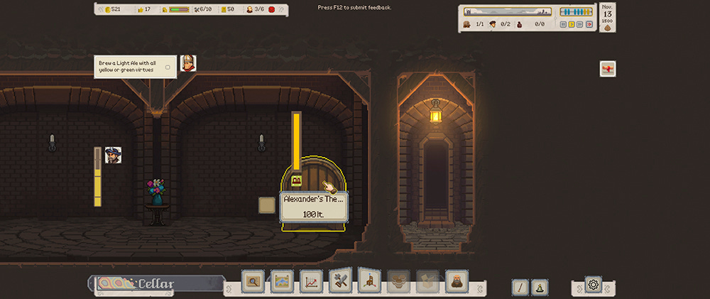Click the sack icon showing 0/0
This screenshot has height=299, width=710.
tap(520, 24)
